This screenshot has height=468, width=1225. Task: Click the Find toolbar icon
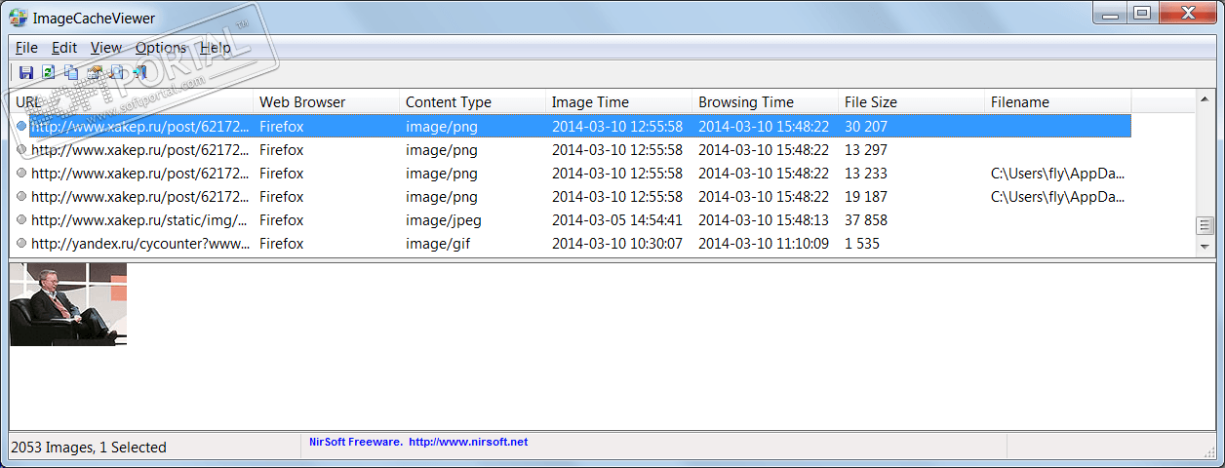point(116,72)
